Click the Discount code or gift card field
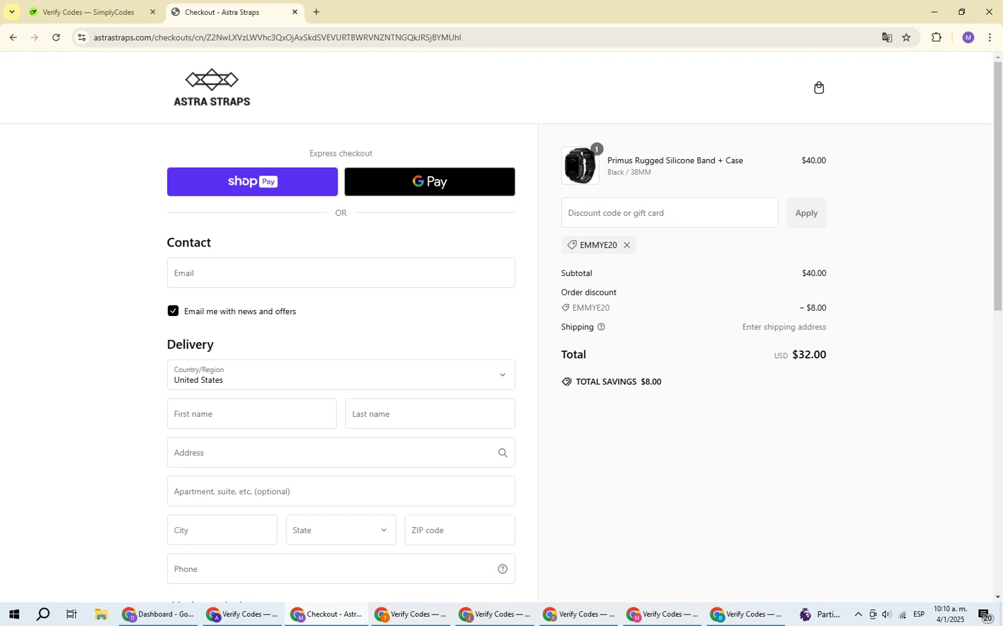Image resolution: width=1003 pixels, height=626 pixels. click(669, 212)
